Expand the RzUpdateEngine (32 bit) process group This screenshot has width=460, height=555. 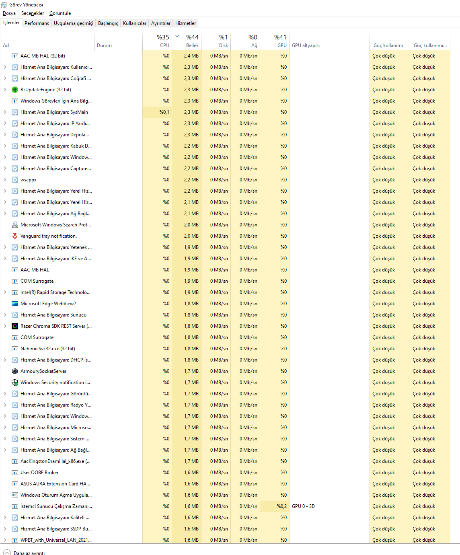[5, 90]
